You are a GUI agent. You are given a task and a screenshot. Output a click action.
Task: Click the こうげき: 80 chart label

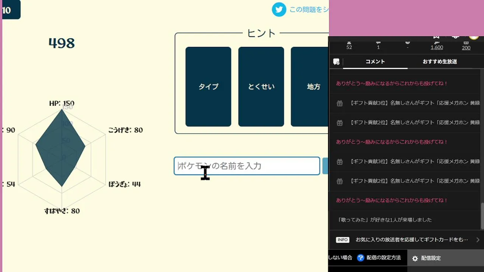click(x=126, y=130)
